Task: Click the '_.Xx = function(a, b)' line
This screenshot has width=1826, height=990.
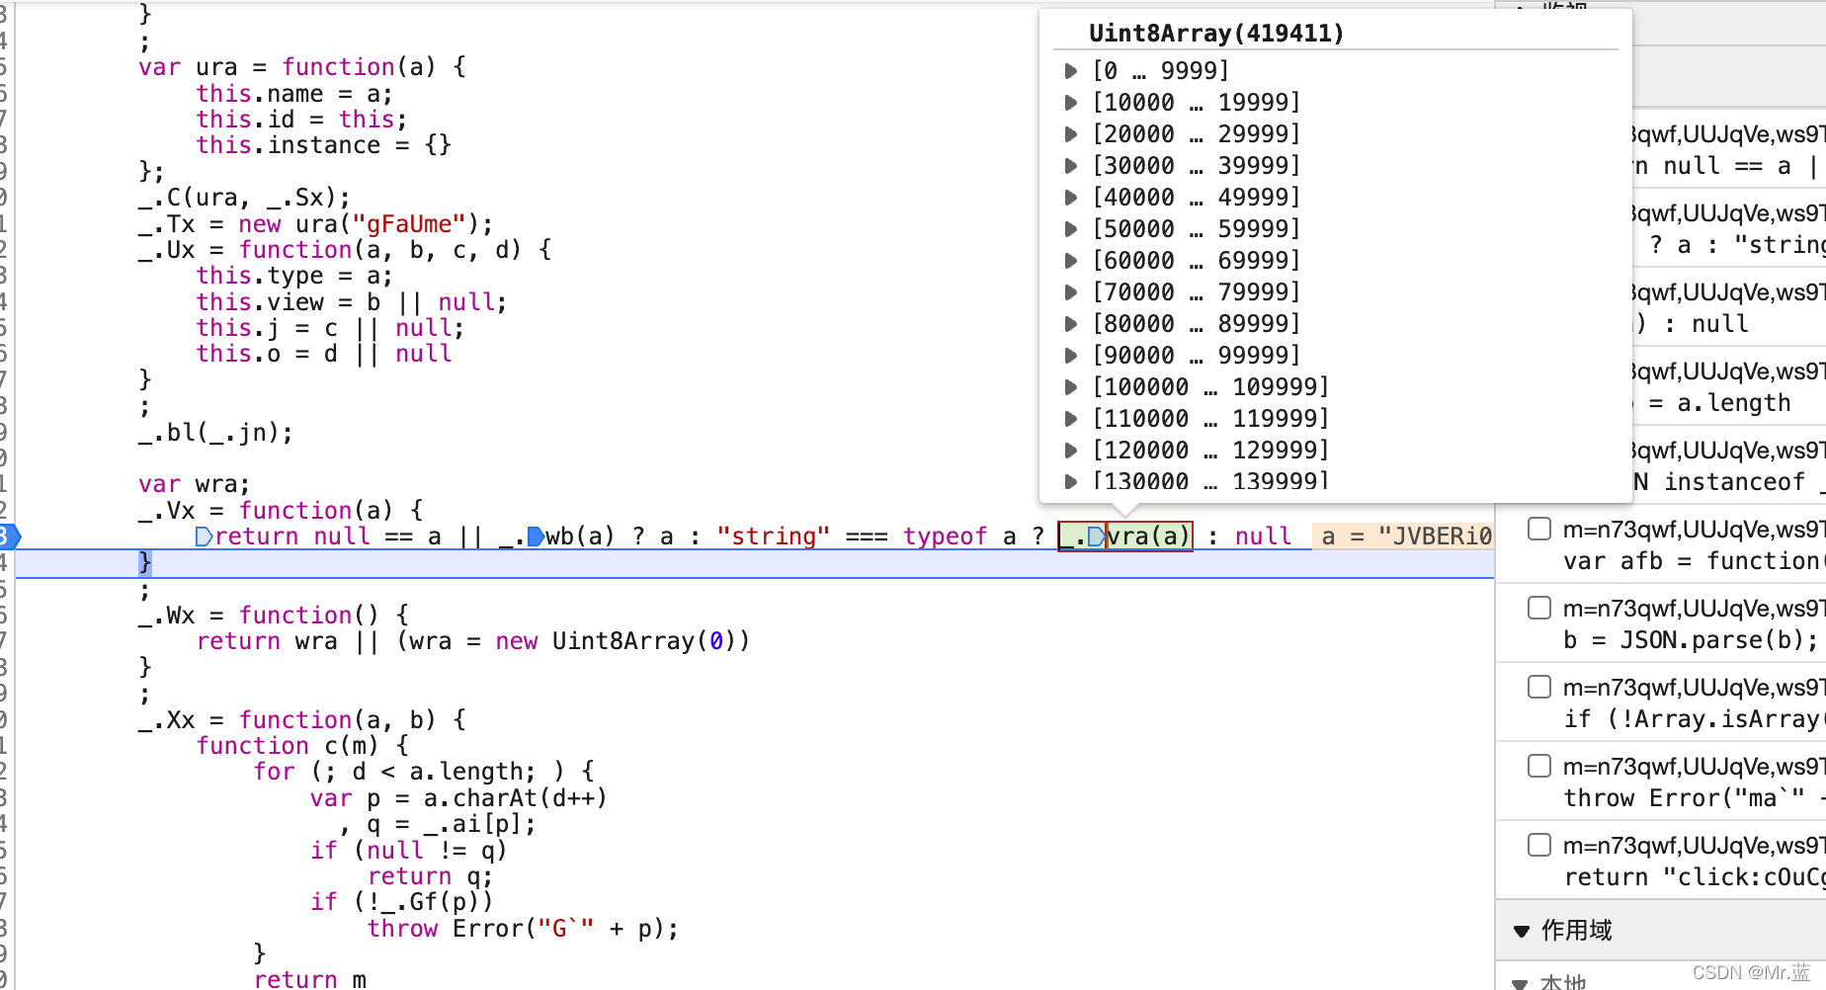Action: click(302, 720)
